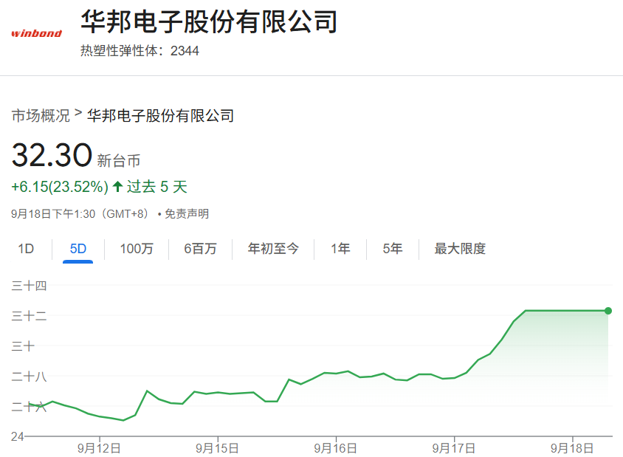Click the green up-arrow change icon

pos(117,186)
